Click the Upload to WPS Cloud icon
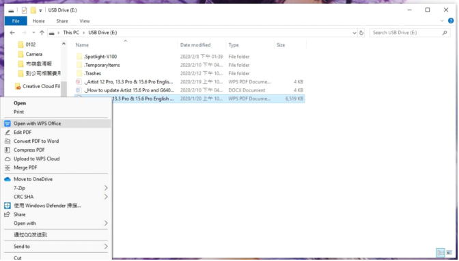 (x=8, y=159)
